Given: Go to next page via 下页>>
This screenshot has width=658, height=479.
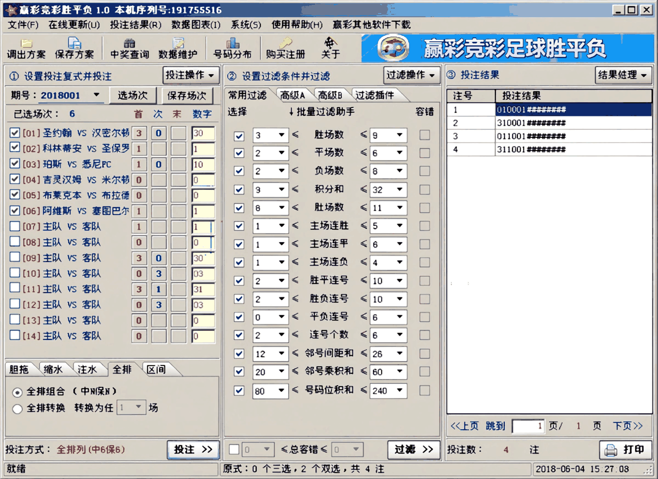Looking at the screenshot, I should 628,426.
